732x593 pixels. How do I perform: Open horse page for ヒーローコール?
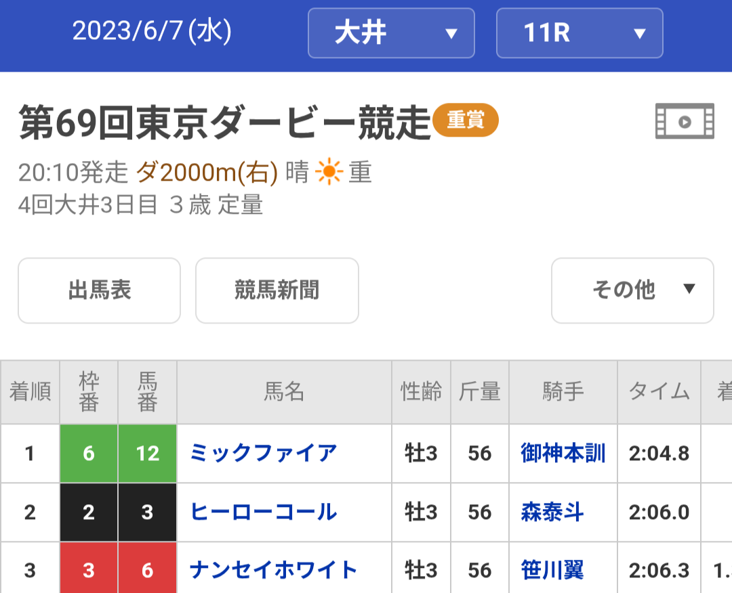point(264,512)
